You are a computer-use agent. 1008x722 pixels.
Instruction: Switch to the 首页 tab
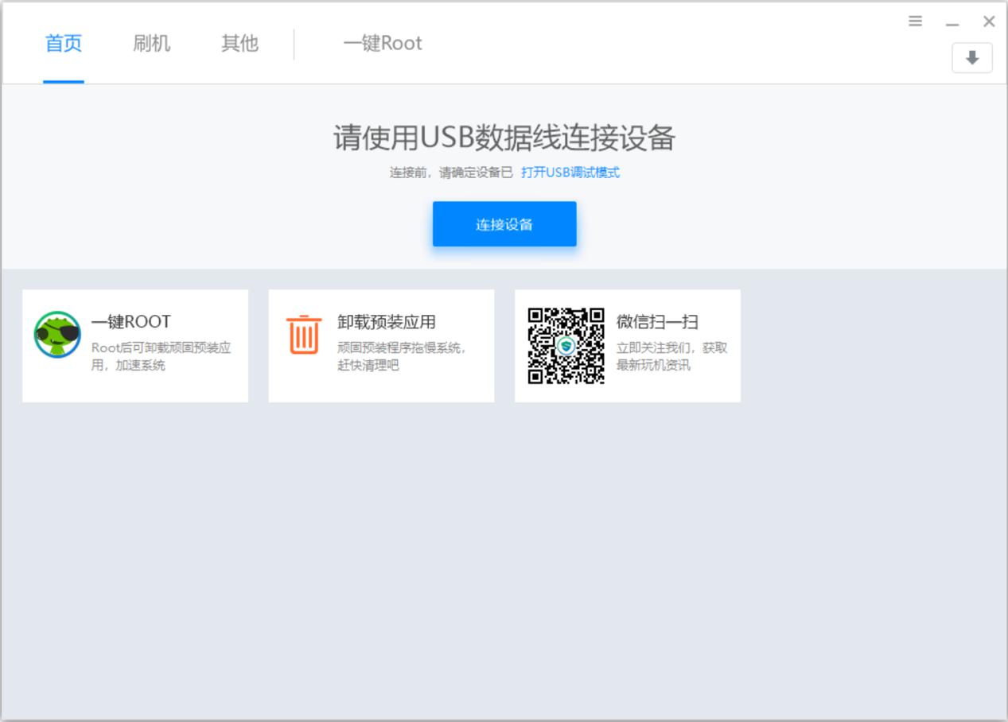64,43
